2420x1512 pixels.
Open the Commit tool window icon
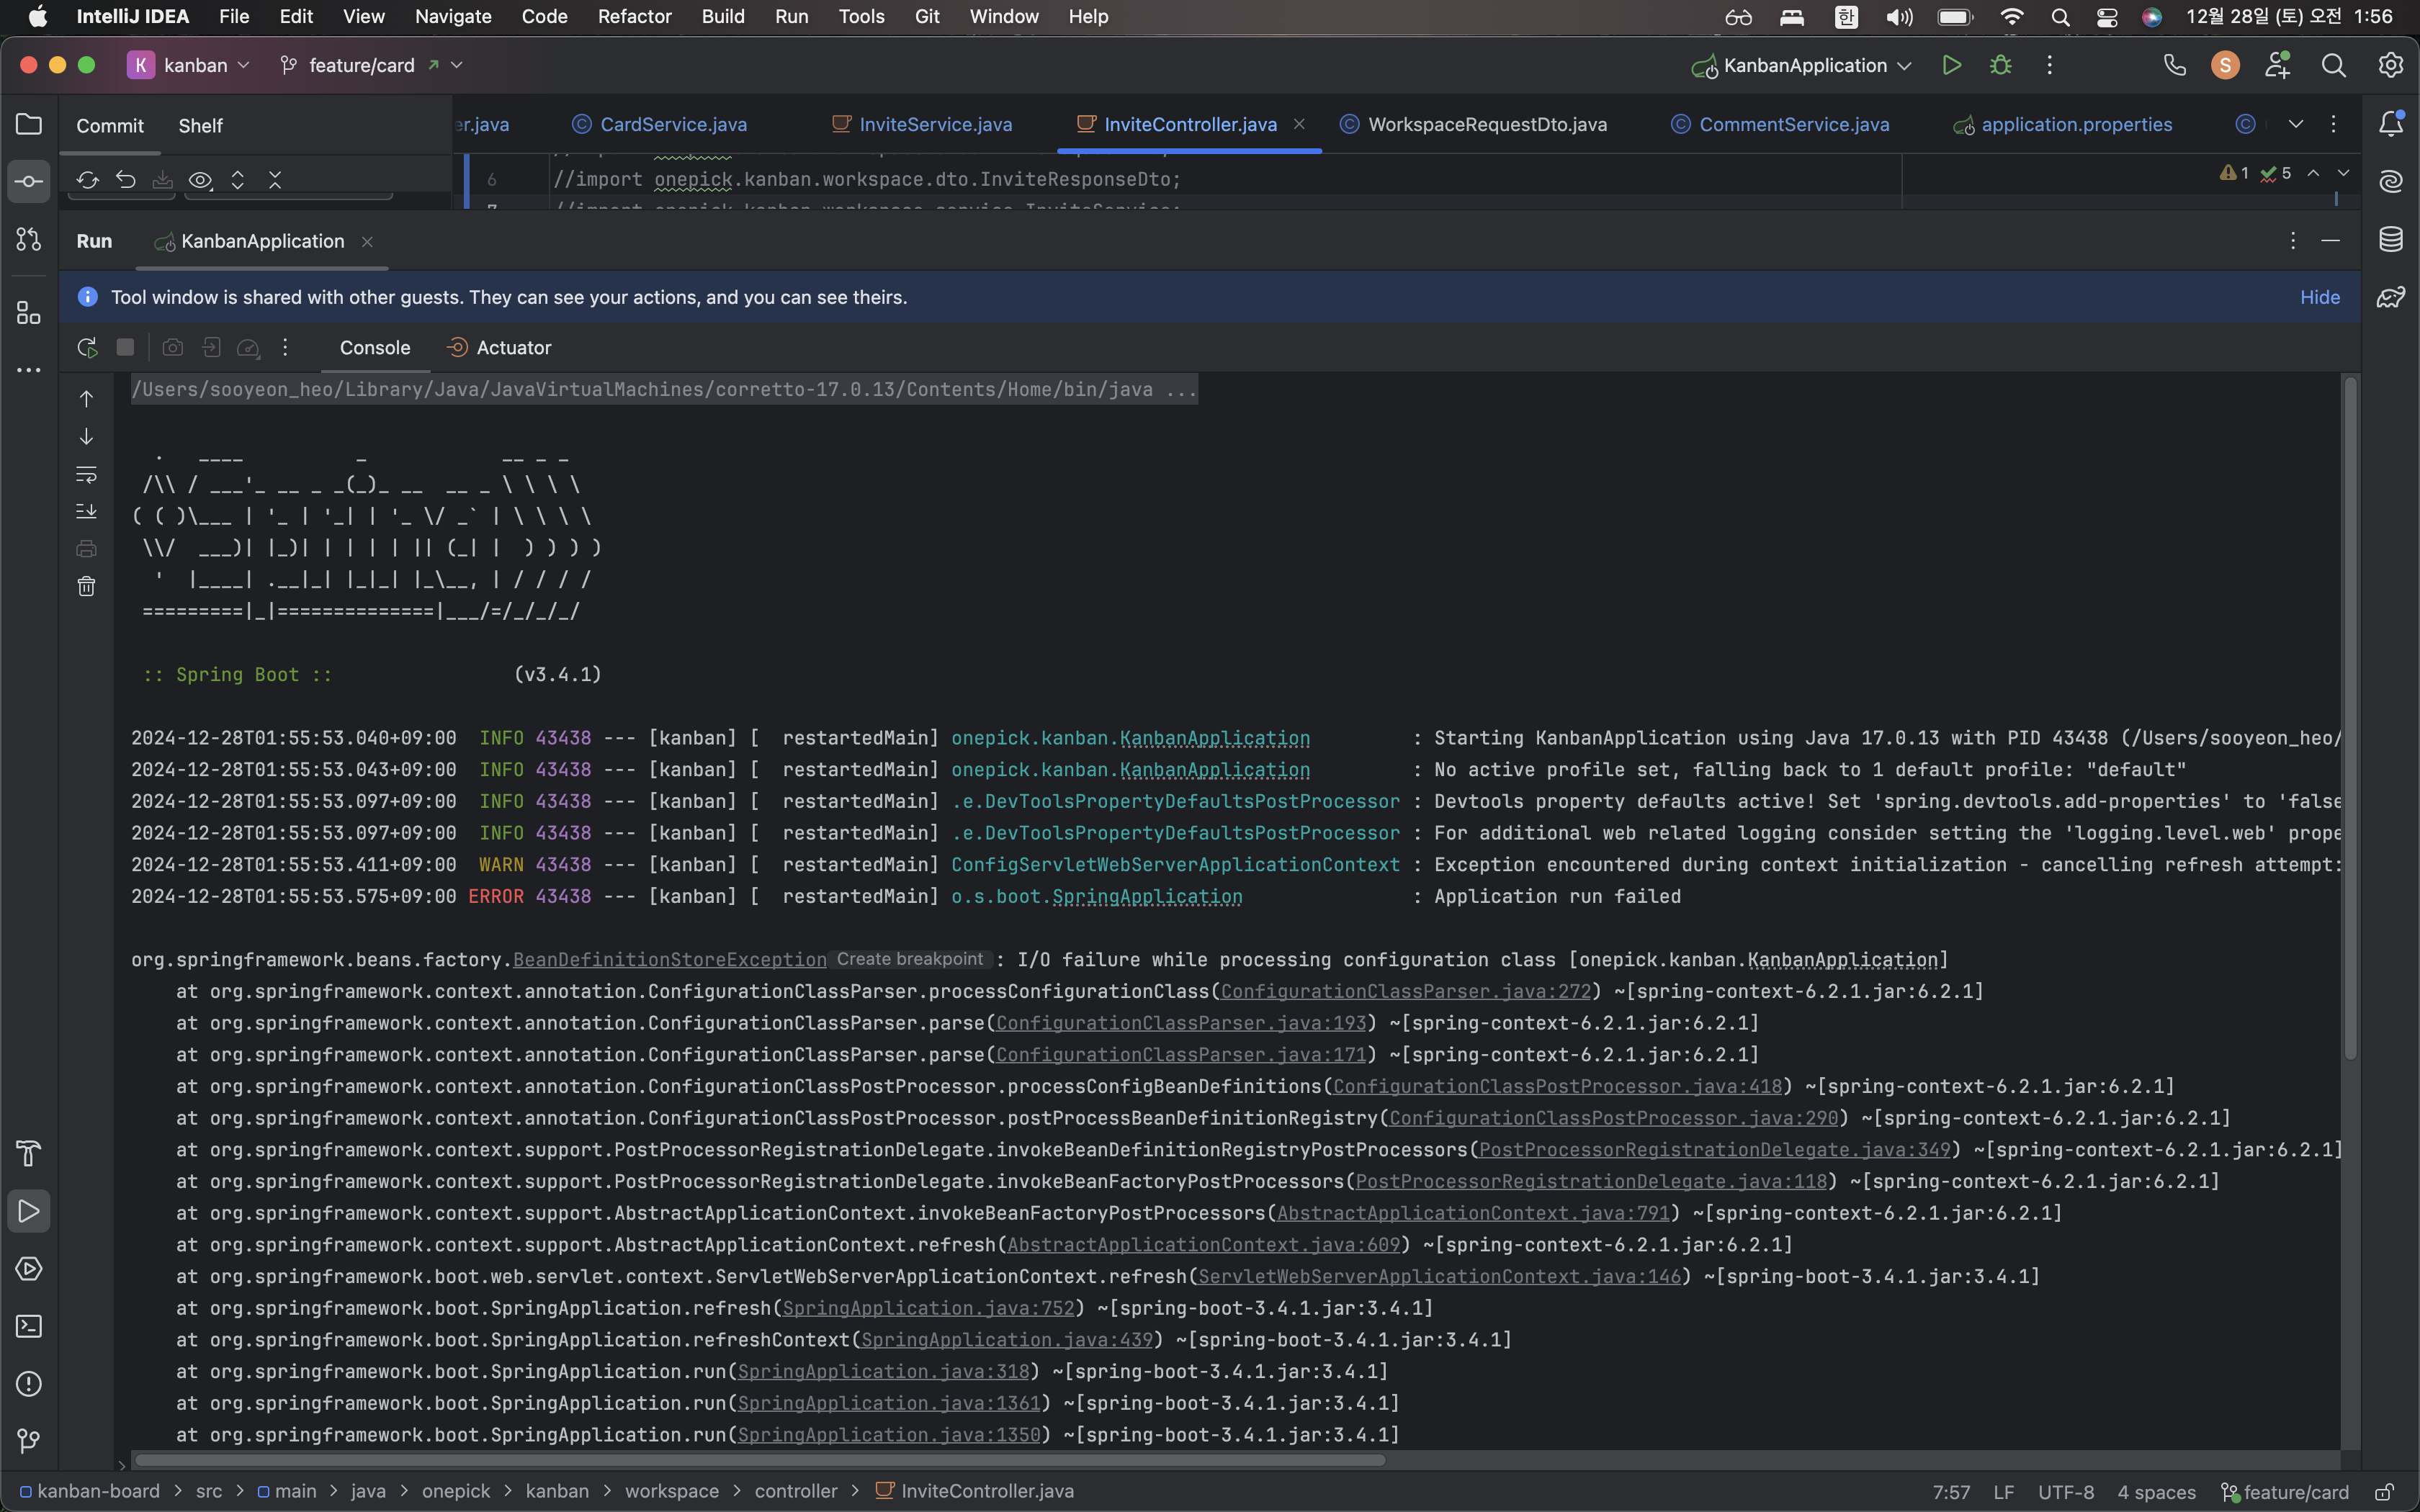(x=29, y=182)
